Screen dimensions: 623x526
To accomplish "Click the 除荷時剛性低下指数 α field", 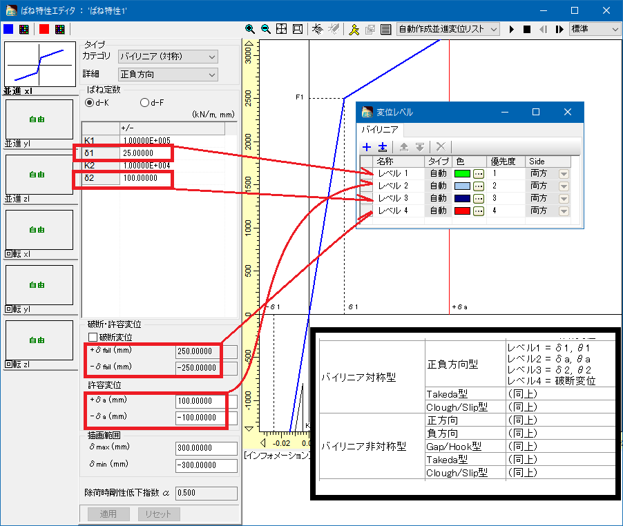I will pos(207,493).
